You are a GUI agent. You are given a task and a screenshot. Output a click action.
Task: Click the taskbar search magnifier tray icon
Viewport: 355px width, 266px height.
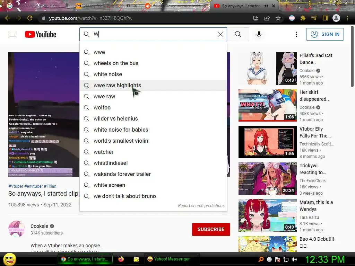[261, 259]
